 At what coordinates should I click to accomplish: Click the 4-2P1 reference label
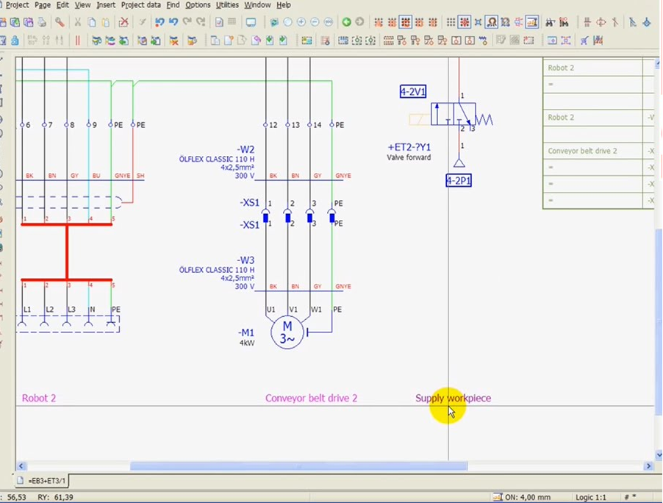point(458,180)
